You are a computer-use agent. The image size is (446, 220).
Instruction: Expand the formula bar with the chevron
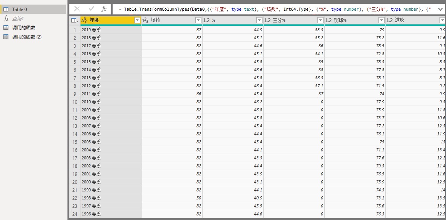[x=440, y=9]
